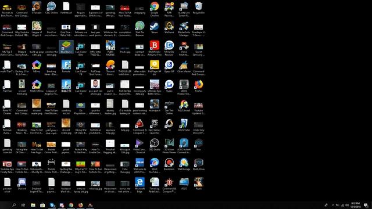Select the id card front.png file
Screen dimensions: 372x209
(22, 88)
